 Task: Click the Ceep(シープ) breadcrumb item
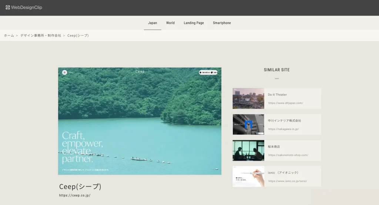(x=78, y=35)
